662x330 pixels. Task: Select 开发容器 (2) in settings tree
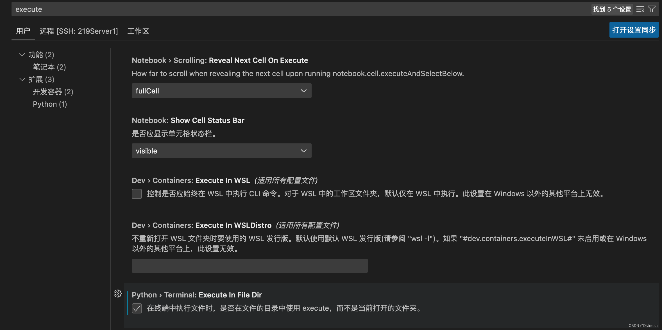tap(53, 92)
